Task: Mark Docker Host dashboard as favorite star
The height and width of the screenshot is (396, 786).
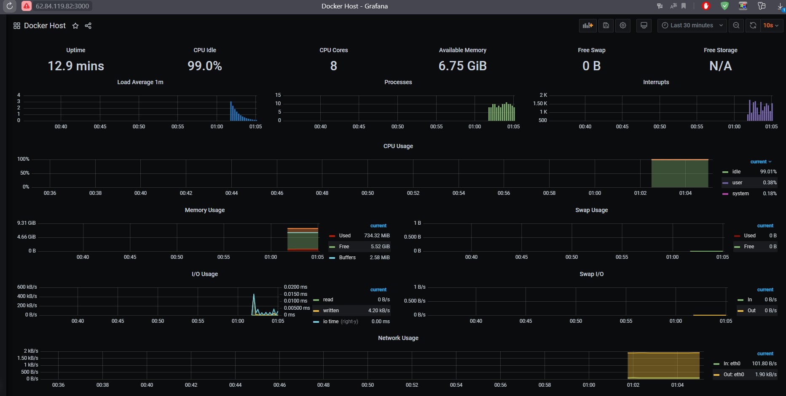Action: pos(75,26)
